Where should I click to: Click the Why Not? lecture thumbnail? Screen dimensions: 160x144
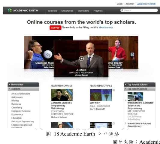101,95
